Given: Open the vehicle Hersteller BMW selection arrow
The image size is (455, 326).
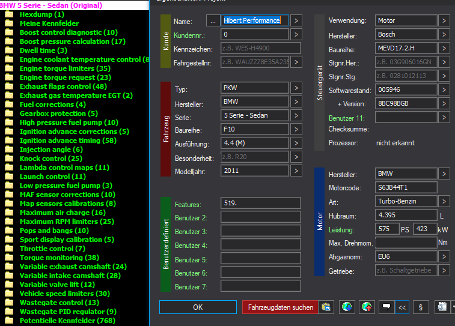Looking at the screenshot, I should (x=296, y=101).
